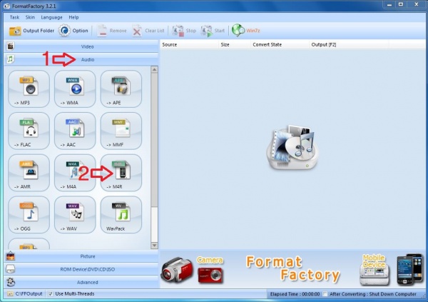
Task: Click the Output [F2] column header
Action: pos(349,44)
